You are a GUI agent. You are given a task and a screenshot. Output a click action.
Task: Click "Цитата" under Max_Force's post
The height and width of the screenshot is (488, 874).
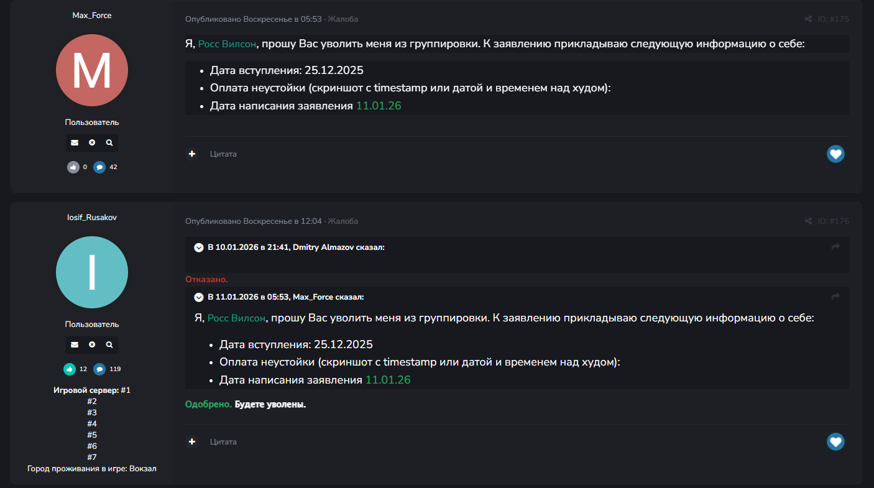tap(223, 154)
